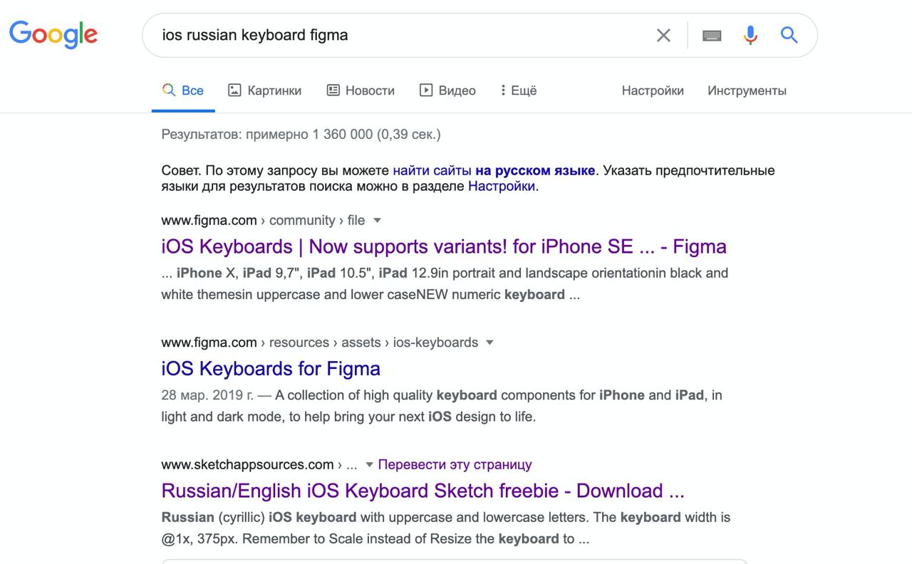Image resolution: width=912 pixels, height=564 pixels.
Task: Clear the search query with X icon
Action: pos(663,35)
